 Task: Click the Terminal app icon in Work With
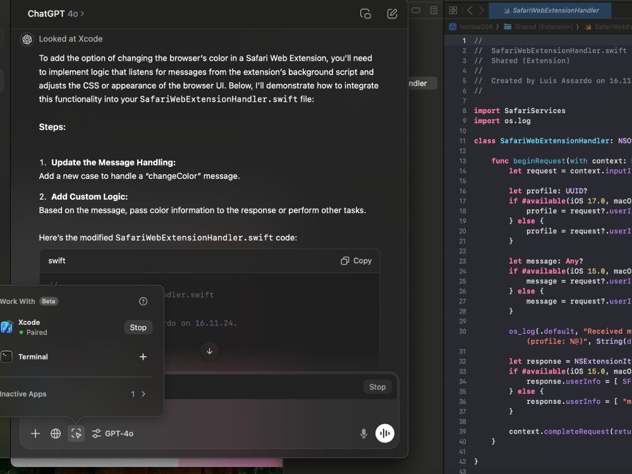[x=6, y=356]
